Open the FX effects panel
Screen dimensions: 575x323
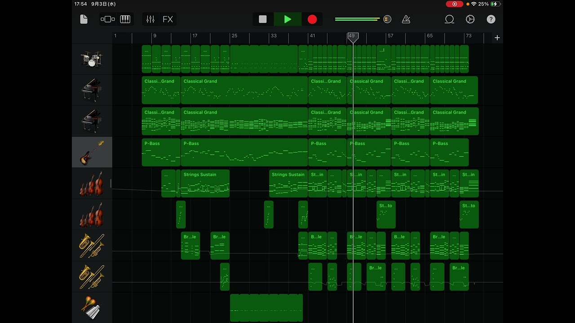click(168, 19)
